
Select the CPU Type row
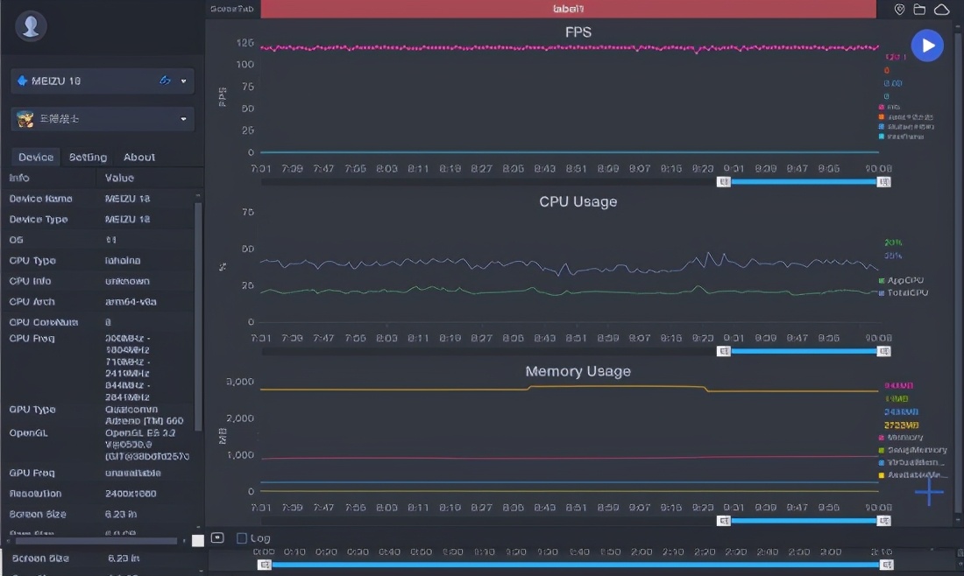tap(98, 260)
